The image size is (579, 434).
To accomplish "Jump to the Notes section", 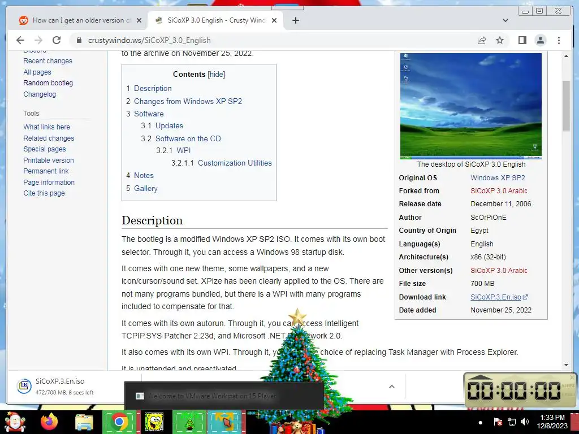I will click(x=144, y=176).
